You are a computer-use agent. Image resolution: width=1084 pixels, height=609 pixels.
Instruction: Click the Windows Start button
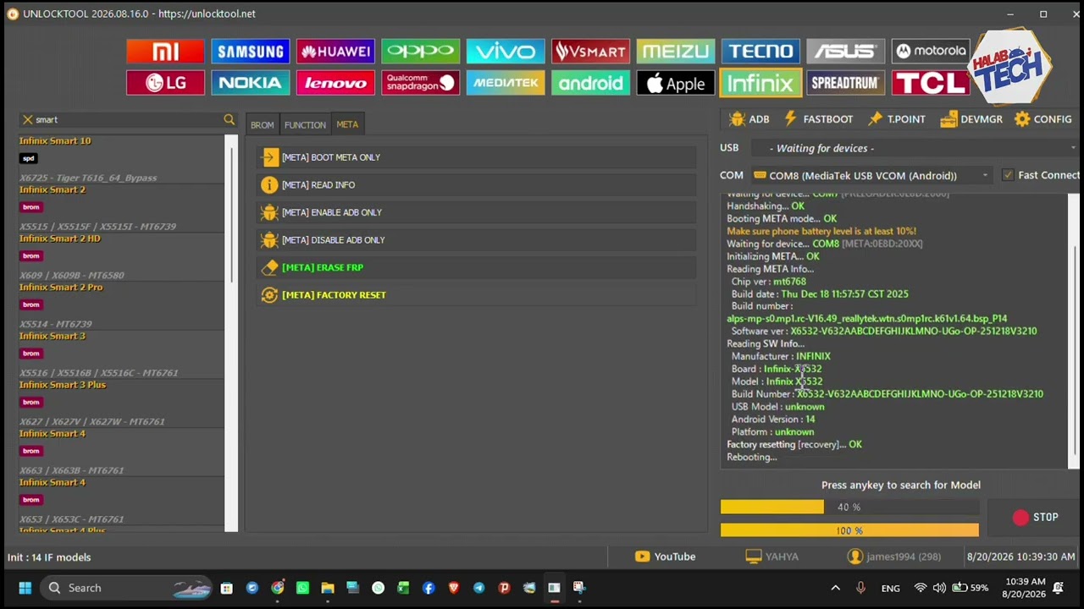(x=25, y=588)
